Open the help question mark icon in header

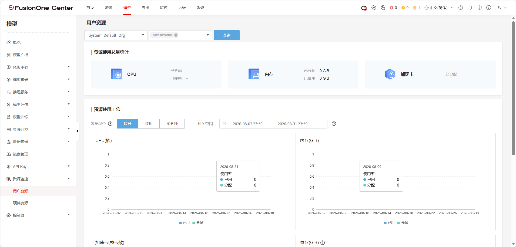[x=461, y=8]
